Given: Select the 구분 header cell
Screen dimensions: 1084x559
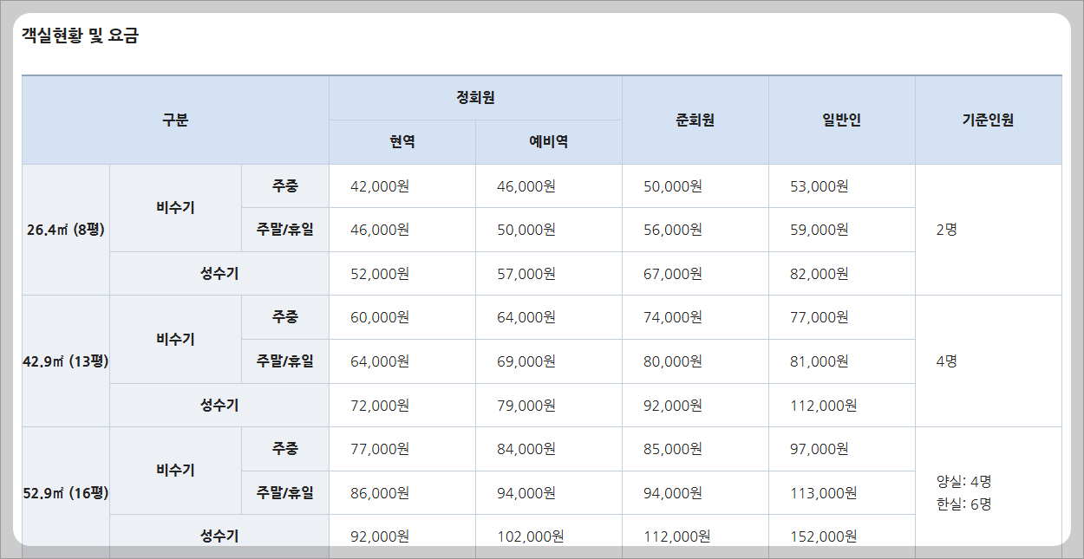Looking at the screenshot, I should click(173, 119).
